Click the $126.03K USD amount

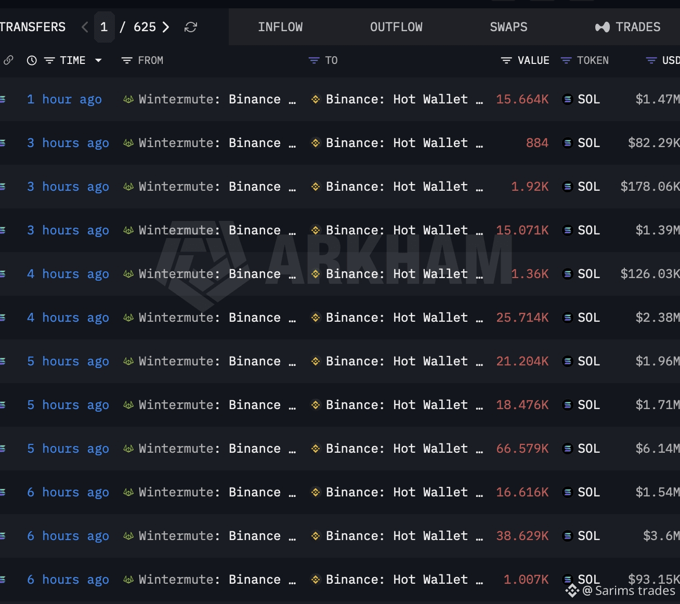(650, 274)
